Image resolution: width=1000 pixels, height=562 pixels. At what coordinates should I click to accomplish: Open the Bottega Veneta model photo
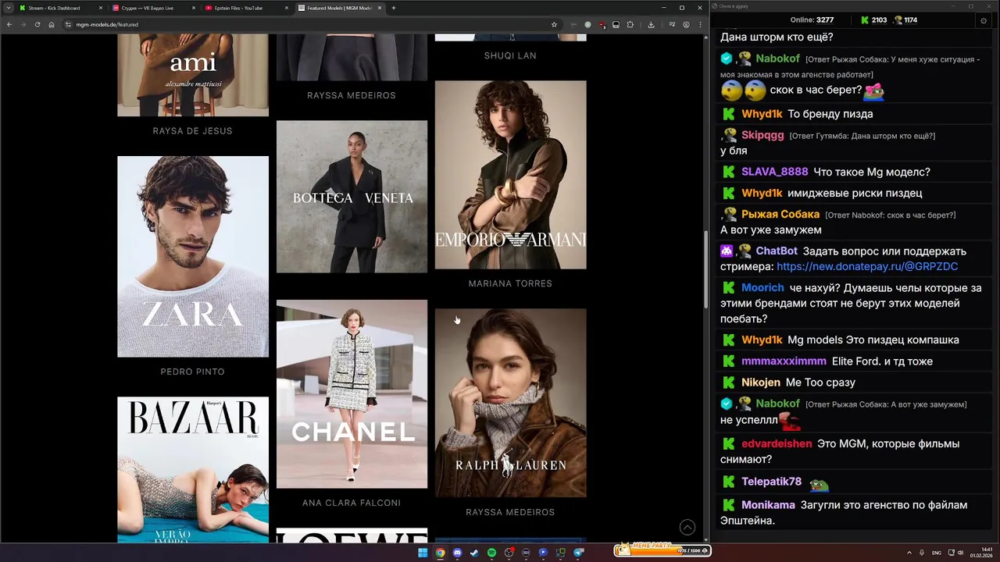[x=352, y=197]
